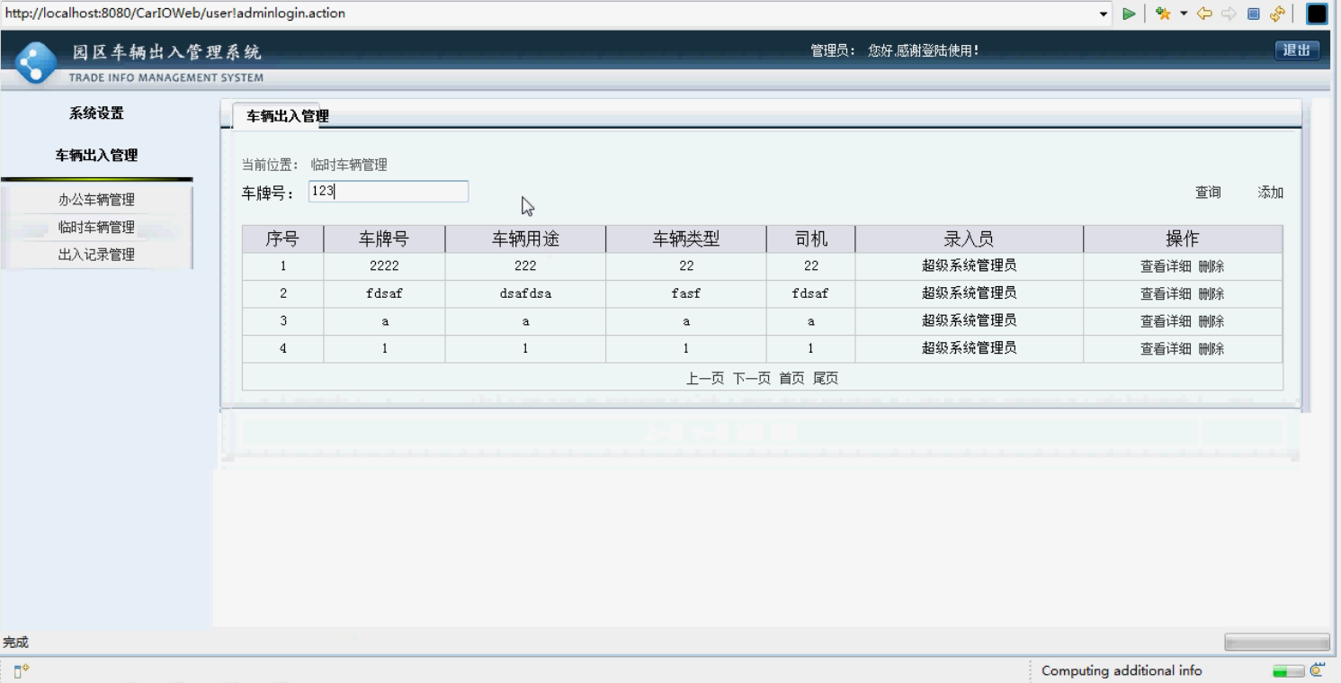View details for plate fdsaf row

coord(1166,294)
